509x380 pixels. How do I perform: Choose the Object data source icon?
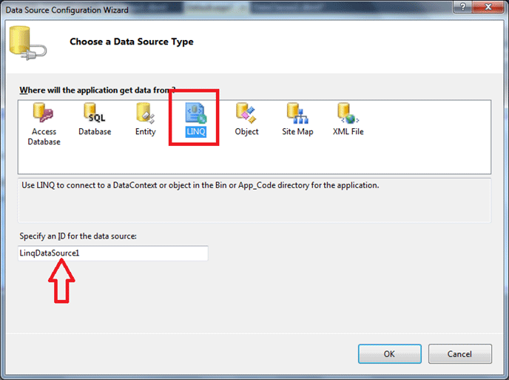(246, 113)
